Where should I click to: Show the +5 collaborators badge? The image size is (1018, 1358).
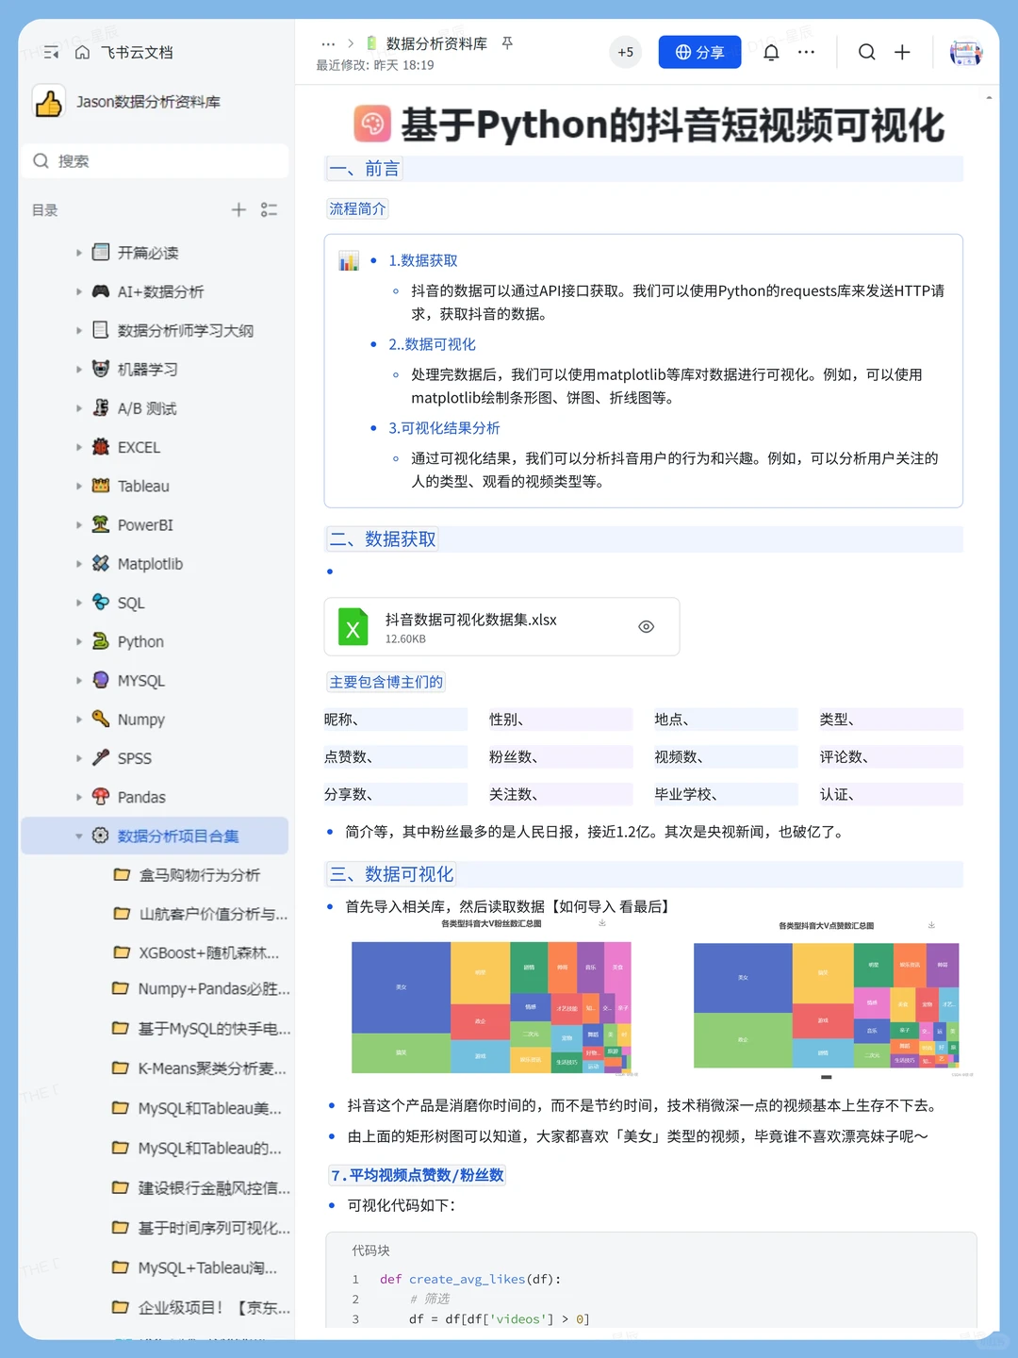[x=626, y=52]
